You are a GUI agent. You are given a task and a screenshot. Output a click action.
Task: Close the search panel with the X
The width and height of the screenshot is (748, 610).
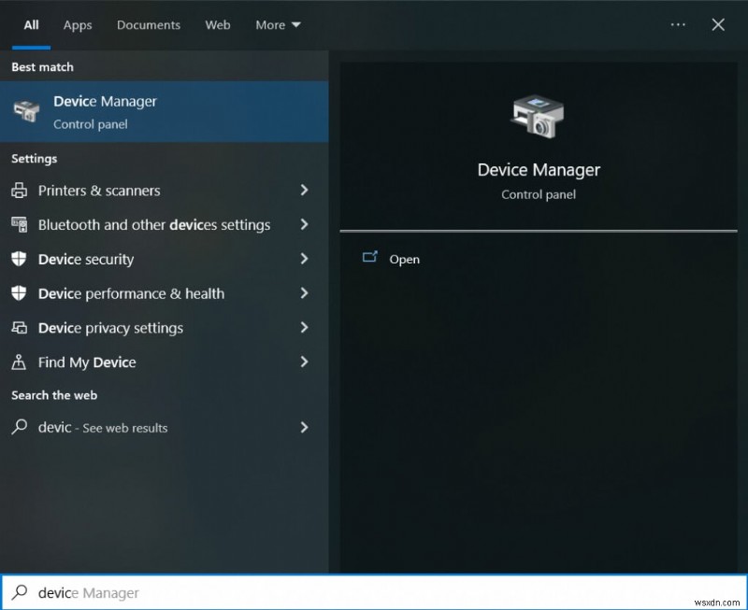click(718, 25)
